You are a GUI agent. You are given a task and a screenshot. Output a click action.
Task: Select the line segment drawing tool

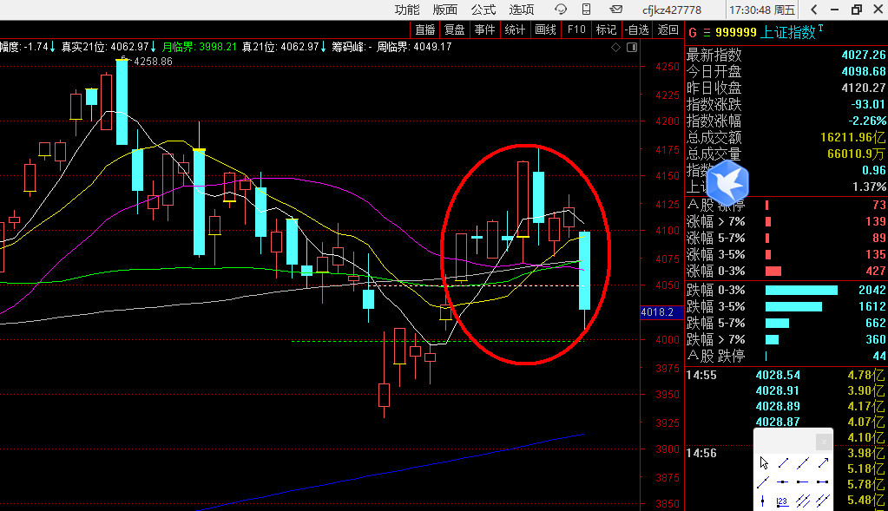click(x=783, y=463)
